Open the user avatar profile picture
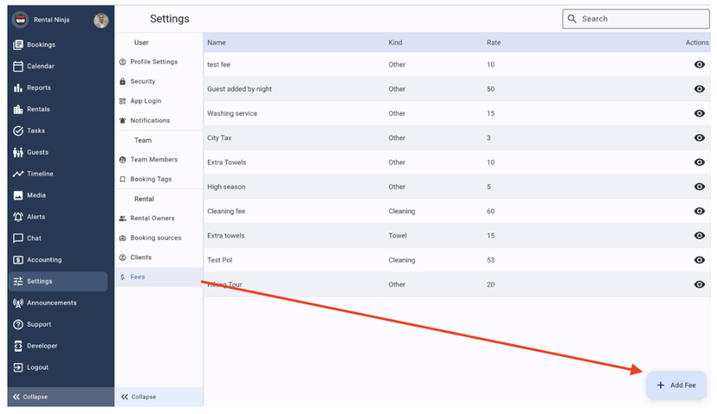Screen dimensions: 717x414 point(101,20)
